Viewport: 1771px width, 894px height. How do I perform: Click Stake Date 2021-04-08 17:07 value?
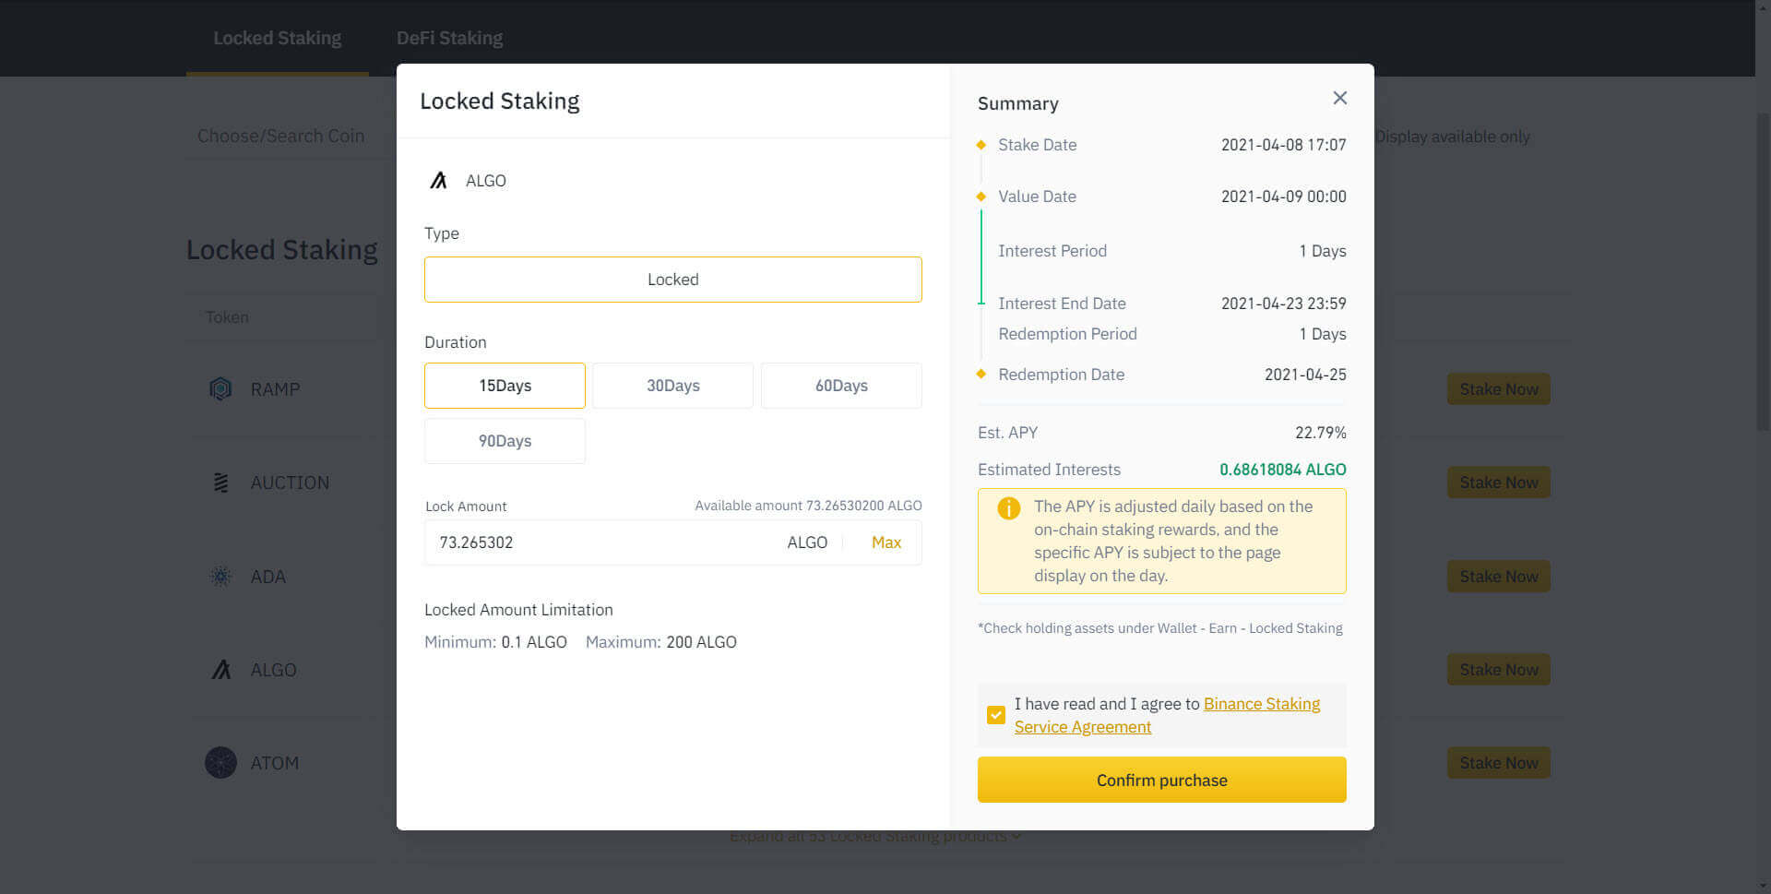tap(1283, 145)
